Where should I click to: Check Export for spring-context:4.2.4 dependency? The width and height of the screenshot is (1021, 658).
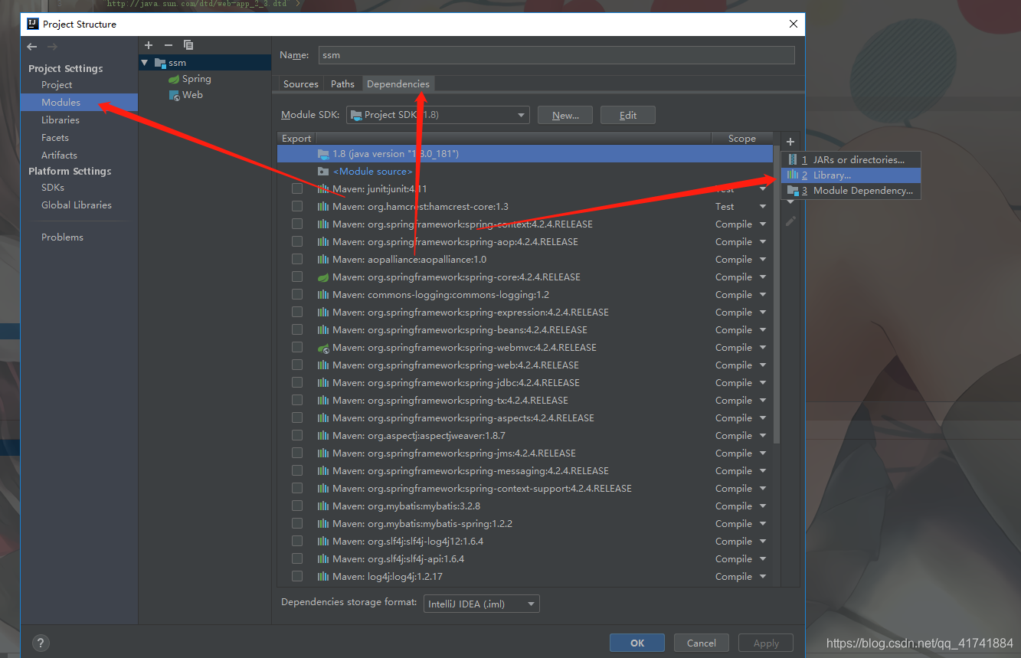[297, 224]
